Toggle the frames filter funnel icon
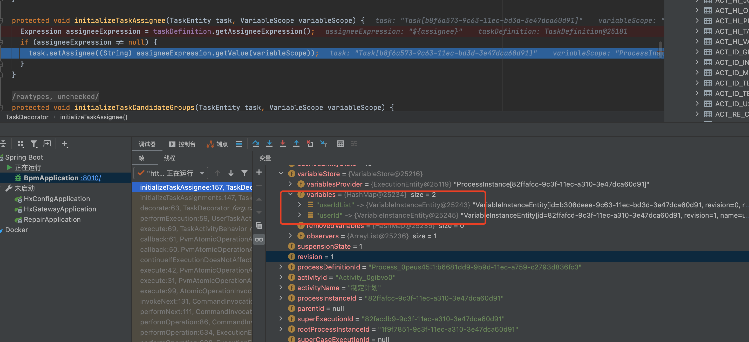The height and width of the screenshot is (342, 749). point(244,173)
